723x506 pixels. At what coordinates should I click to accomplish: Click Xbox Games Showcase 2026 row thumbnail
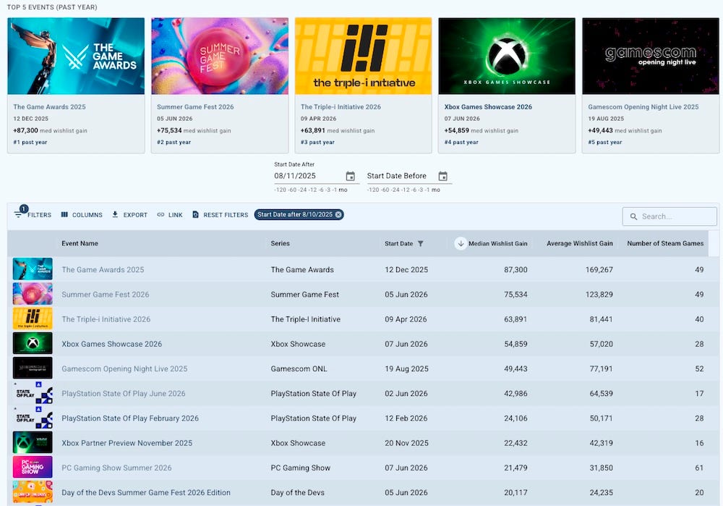coord(33,344)
